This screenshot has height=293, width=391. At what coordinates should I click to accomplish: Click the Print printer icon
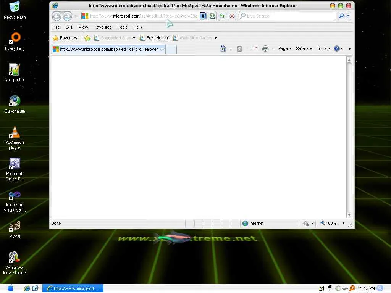(265, 48)
